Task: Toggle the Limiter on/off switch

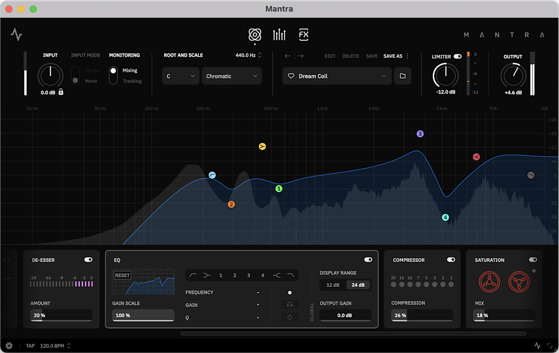Action: coord(458,56)
